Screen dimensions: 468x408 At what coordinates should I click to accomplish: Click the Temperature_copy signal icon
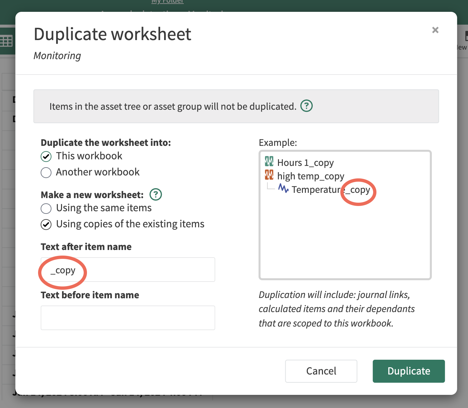click(283, 189)
